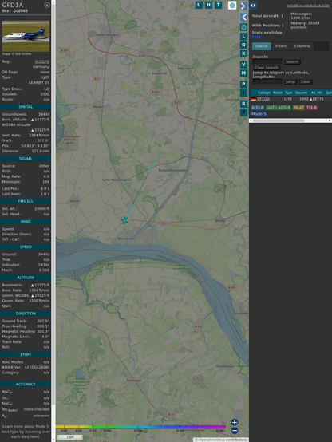The height and width of the screenshot is (442, 332).
Task: Click the ADS-B source legend label
Action: (258, 108)
